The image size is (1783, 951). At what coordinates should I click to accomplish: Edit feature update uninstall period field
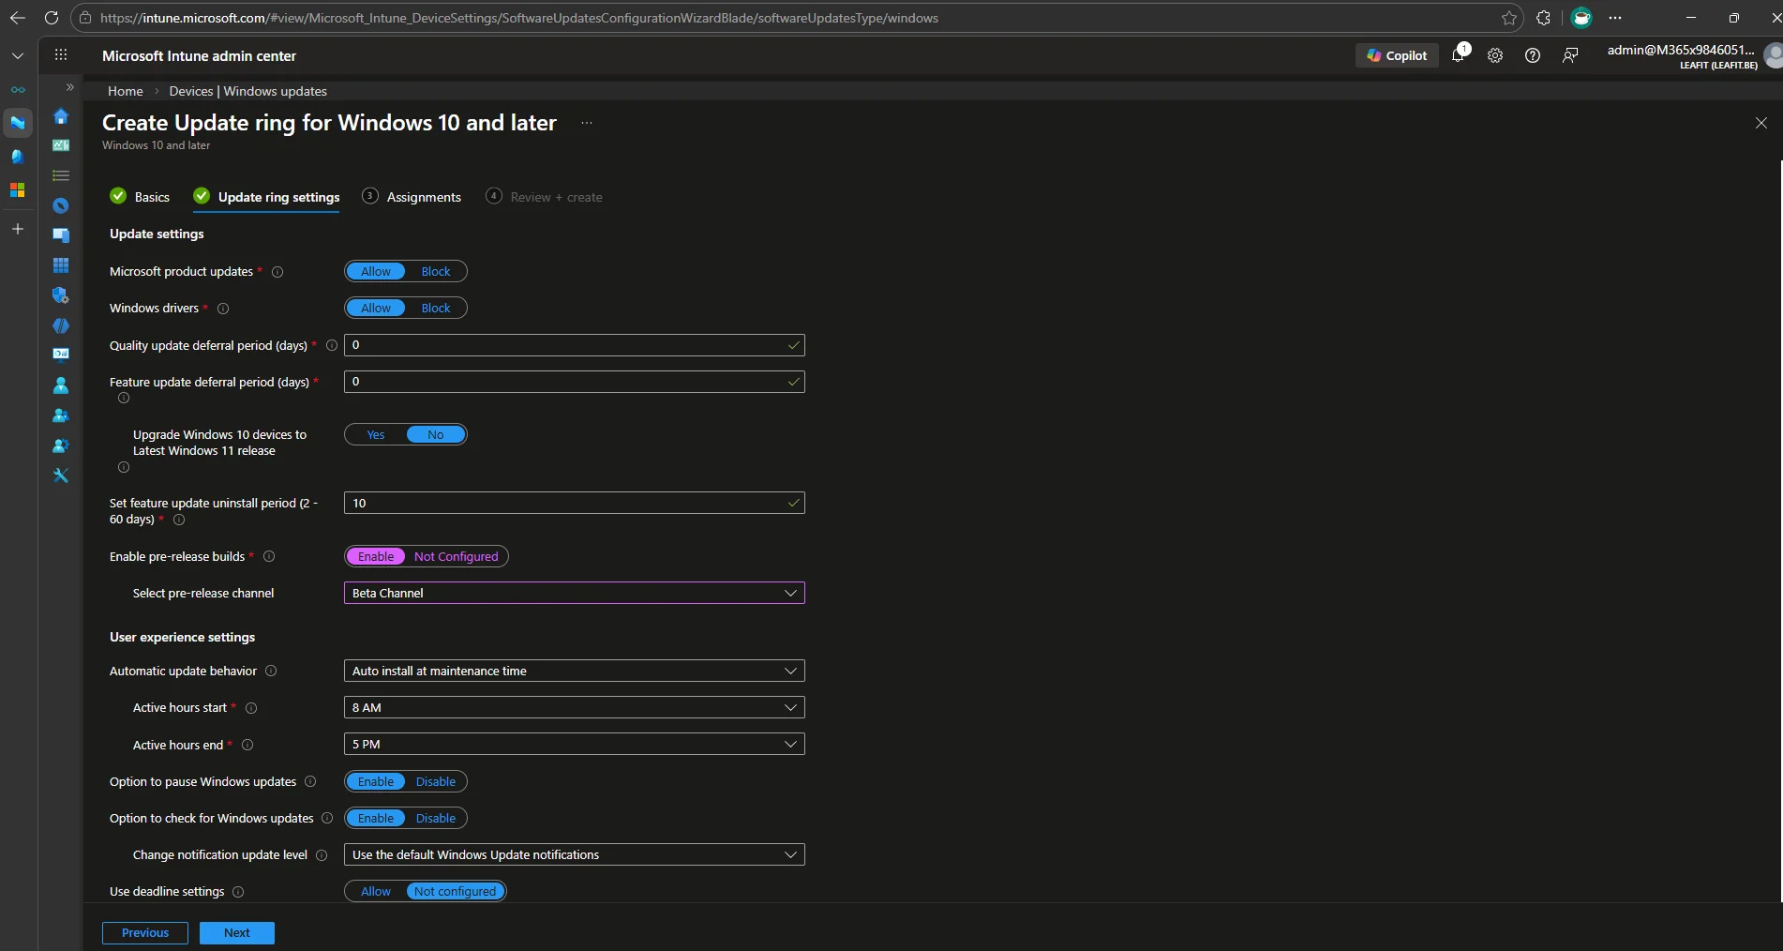tap(575, 503)
